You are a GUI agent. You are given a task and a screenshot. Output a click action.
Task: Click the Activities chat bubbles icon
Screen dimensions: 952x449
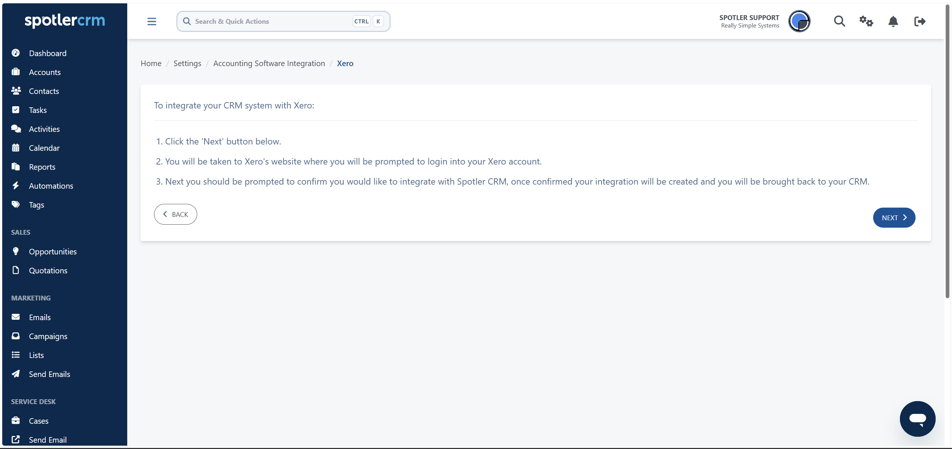tap(16, 129)
